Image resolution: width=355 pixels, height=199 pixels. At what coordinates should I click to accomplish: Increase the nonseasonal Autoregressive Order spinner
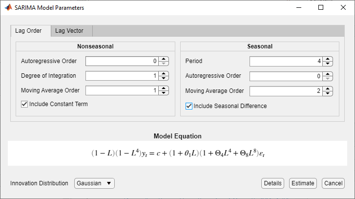164,59
